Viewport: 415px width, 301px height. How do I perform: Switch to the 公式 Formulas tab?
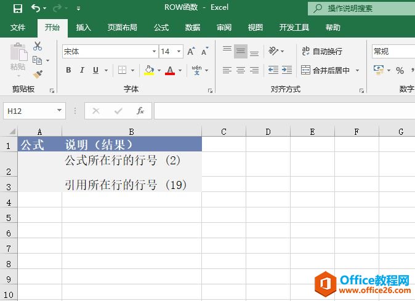pos(161,28)
